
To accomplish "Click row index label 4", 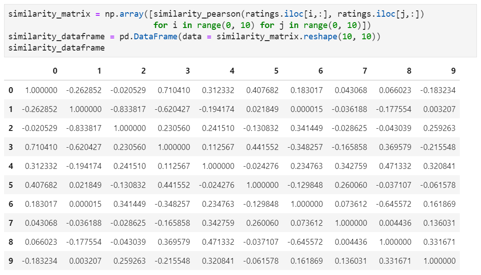I will click(11, 166).
